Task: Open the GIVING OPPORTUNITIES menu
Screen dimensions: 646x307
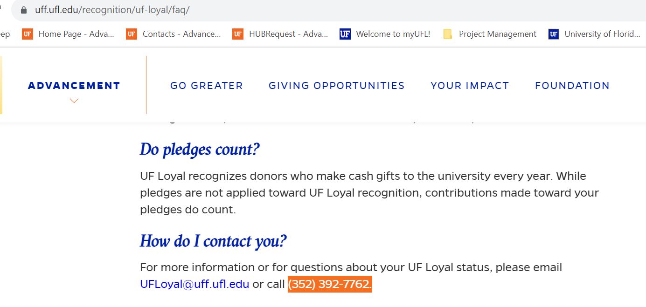Action: (x=337, y=86)
